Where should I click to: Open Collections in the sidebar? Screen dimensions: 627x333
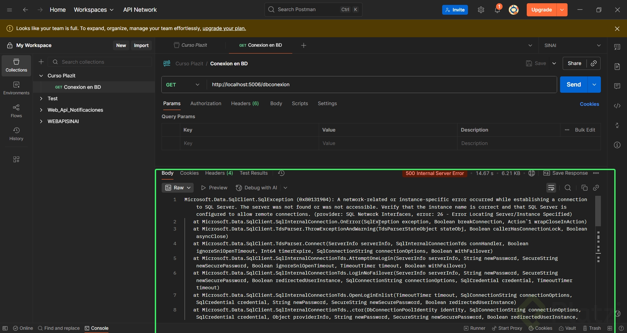tap(16, 66)
